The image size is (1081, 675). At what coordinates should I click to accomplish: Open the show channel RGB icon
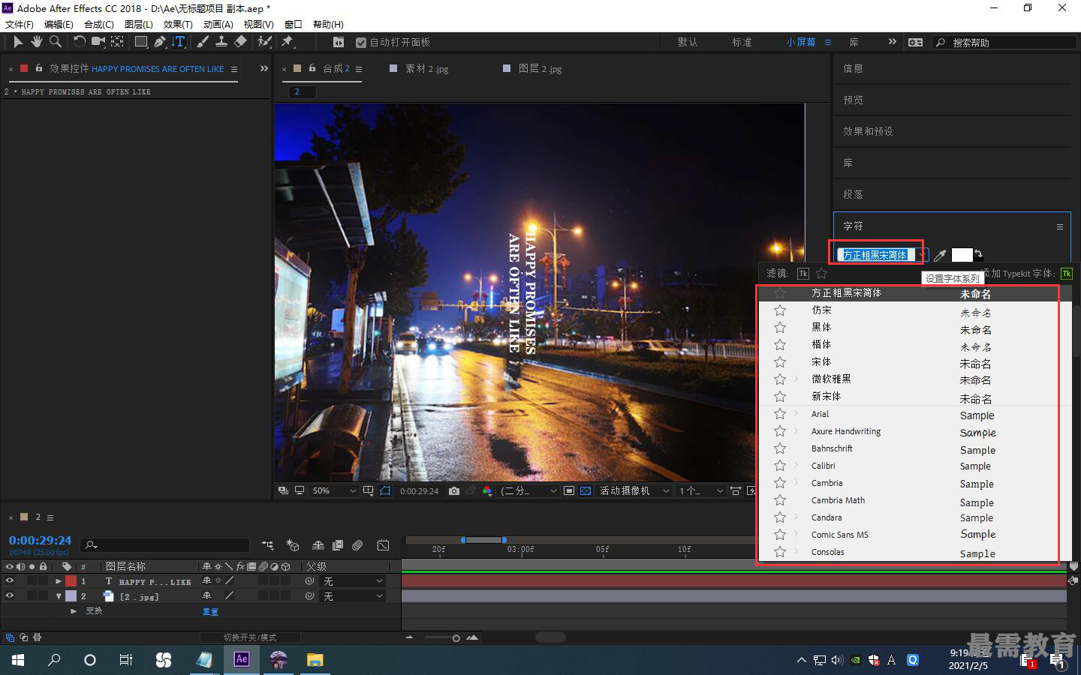tap(487, 491)
